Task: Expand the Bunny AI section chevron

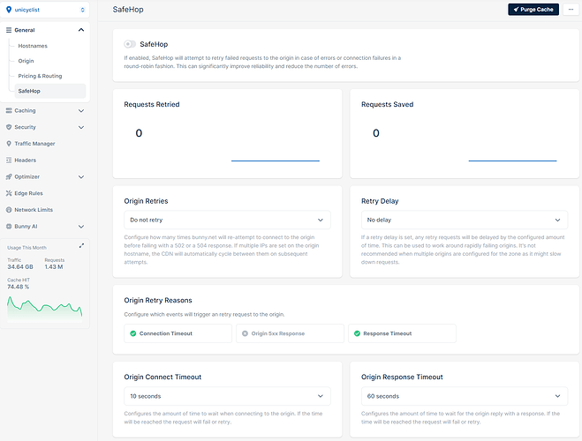Action: 81,227
